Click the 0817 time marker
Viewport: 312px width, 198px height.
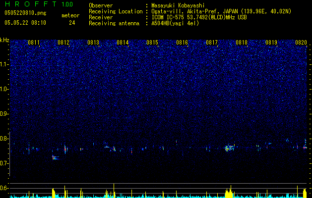tap(212, 43)
